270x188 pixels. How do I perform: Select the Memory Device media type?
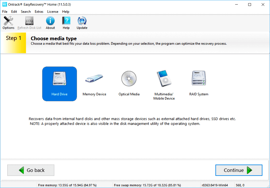[x=94, y=81]
